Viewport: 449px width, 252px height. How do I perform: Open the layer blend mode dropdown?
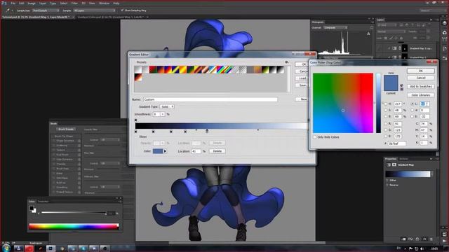pos(391,31)
